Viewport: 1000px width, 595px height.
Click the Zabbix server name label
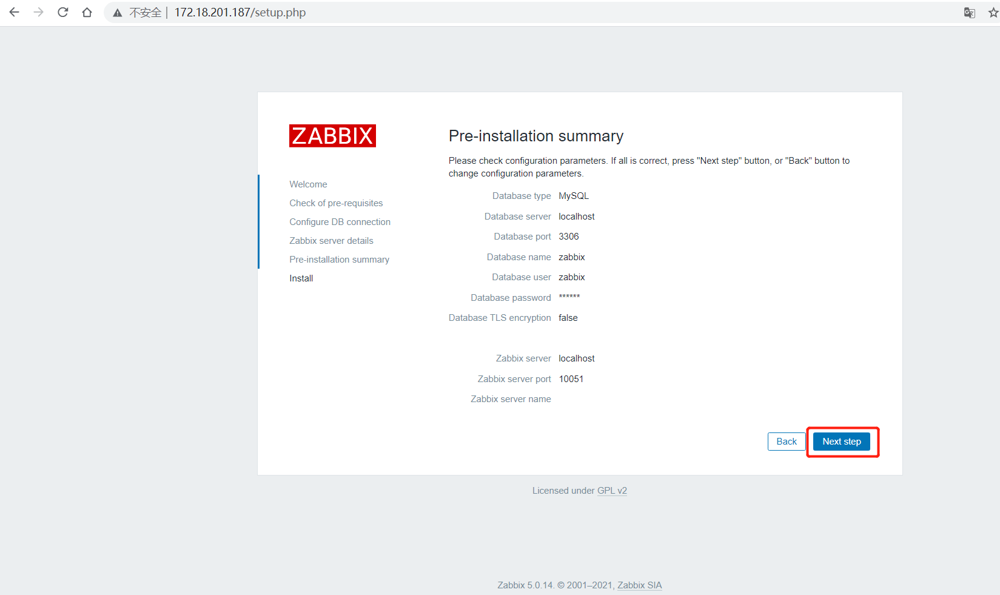(511, 399)
